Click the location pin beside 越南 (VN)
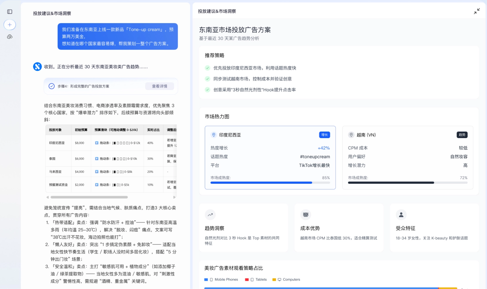487x289 pixels. (x=351, y=135)
